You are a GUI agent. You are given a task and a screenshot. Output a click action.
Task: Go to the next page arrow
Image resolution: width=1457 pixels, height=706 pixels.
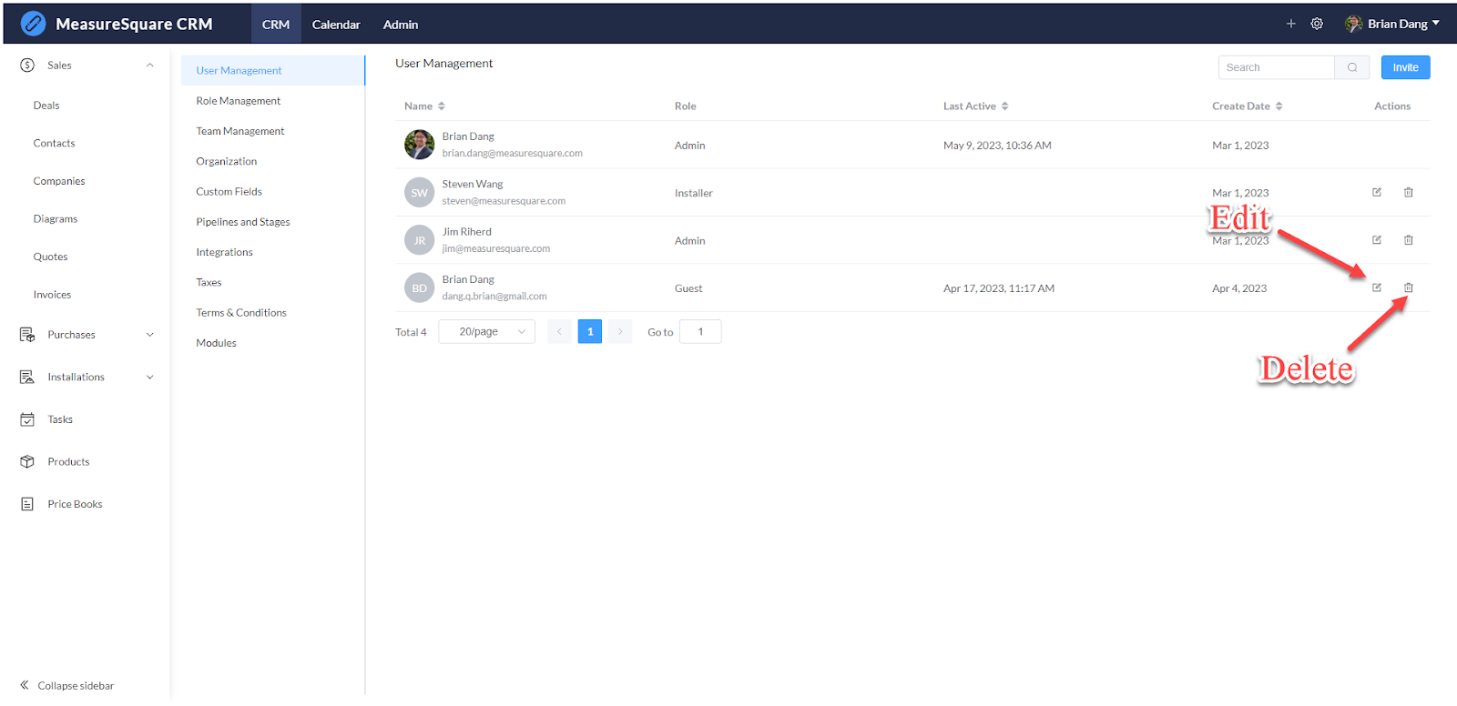pyautogui.click(x=620, y=332)
